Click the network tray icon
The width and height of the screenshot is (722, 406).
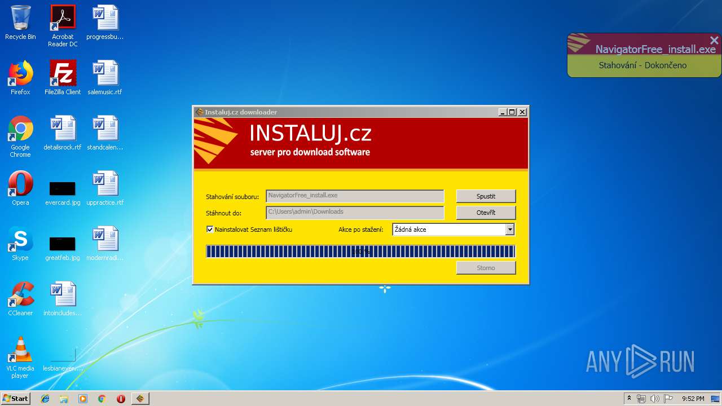point(641,399)
